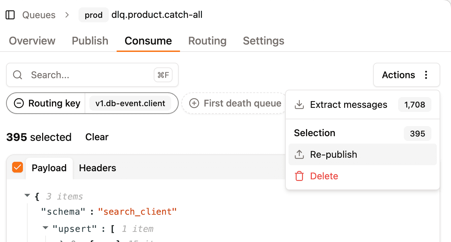Go to the Routing tab
The width and height of the screenshot is (451, 242).
[x=207, y=41]
